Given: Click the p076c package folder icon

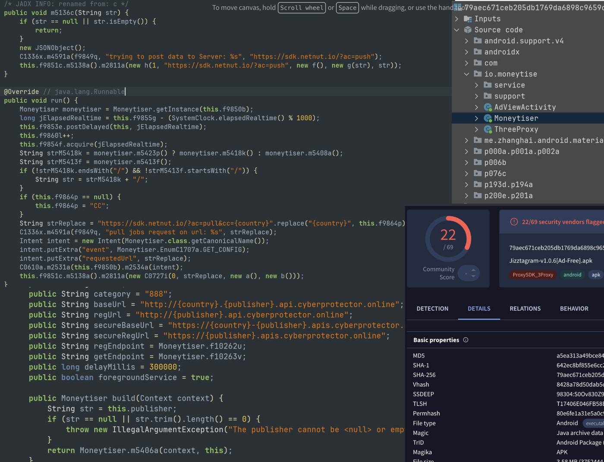Looking at the screenshot, I should [478, 173].
